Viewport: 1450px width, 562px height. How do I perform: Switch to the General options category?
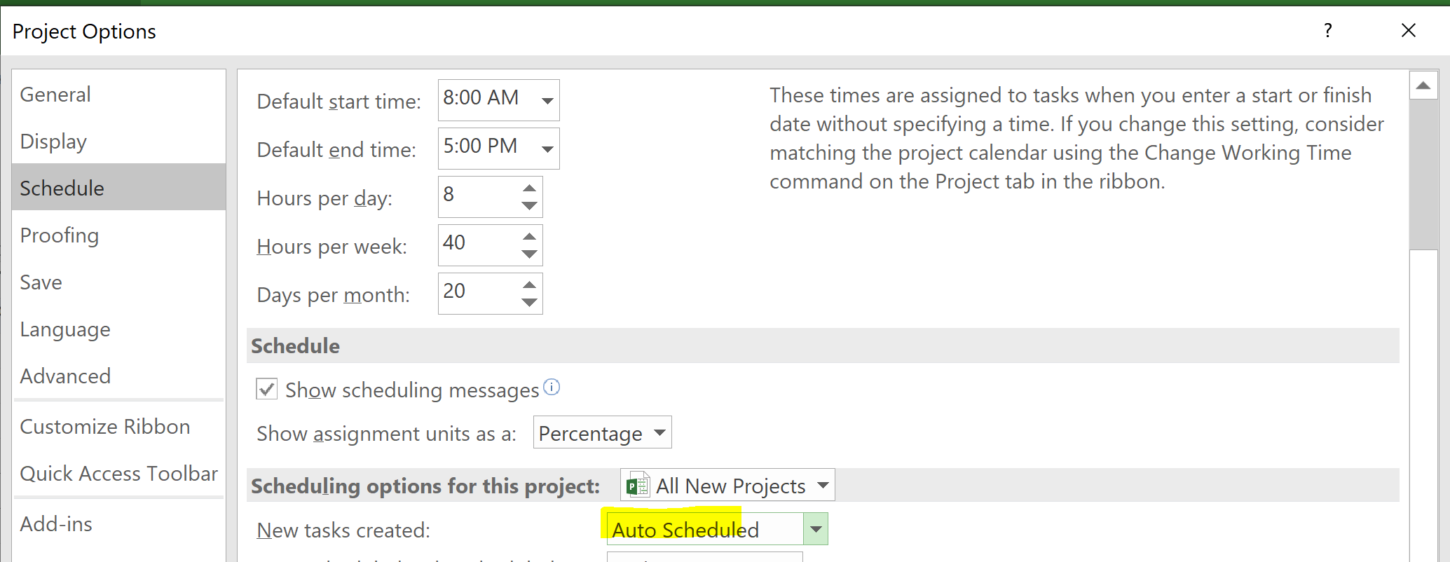tap(55, 95)
